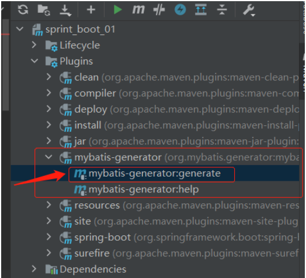Reload all Maven projects
This screenshot has width=306, height=278.
click(23, 9)
